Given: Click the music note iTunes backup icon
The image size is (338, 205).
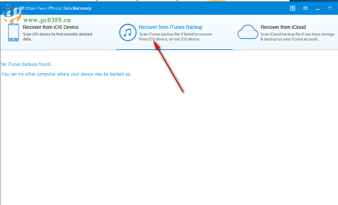Looking at the screenshot, I should (x=128, y=32).
